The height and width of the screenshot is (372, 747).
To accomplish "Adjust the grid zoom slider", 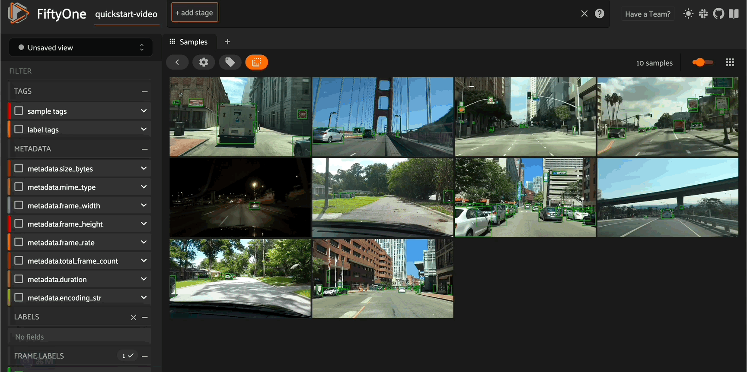I will coord(702,63).
